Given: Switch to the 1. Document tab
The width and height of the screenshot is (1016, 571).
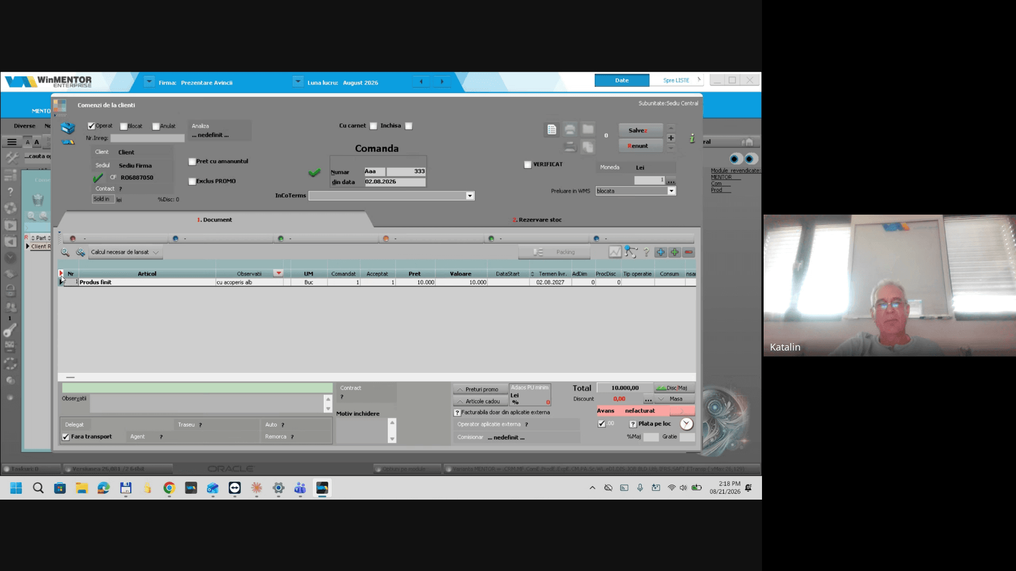Looking at the screenshot, I should tap(215, 219).
